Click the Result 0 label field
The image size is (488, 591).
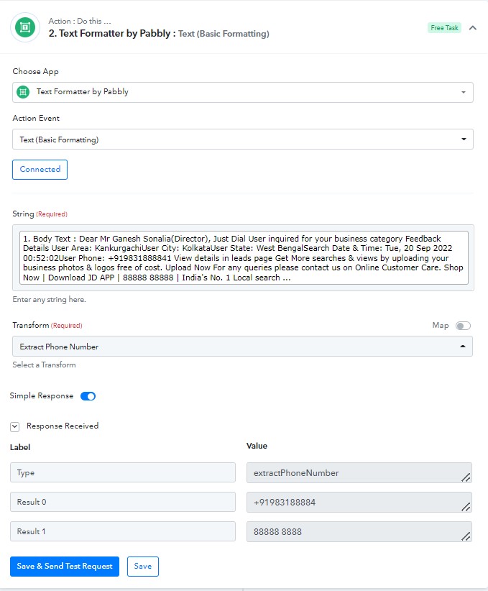(x=123, y=502)
